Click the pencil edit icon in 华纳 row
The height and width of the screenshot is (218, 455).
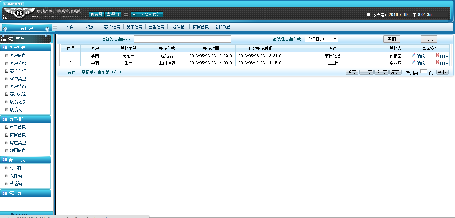pyautogui.click(x=414, y=62)
